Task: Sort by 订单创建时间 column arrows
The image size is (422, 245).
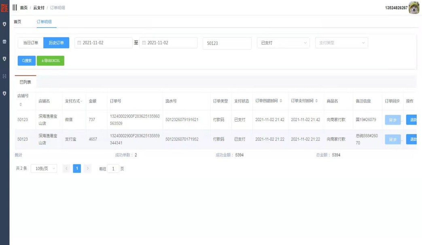Action: point(281,101)
